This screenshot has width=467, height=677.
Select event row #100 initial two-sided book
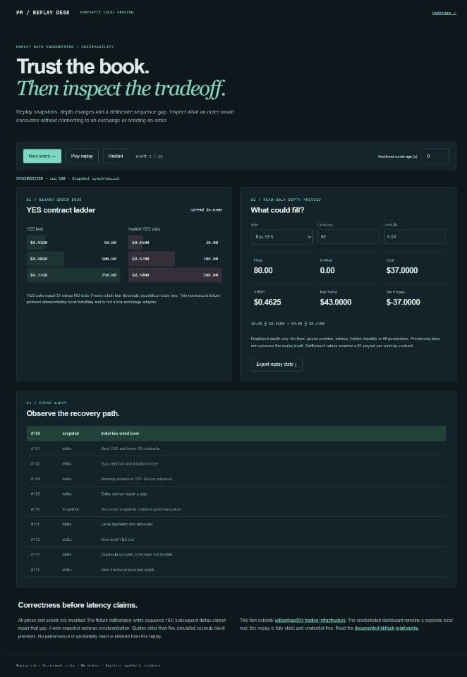(236, 434)
